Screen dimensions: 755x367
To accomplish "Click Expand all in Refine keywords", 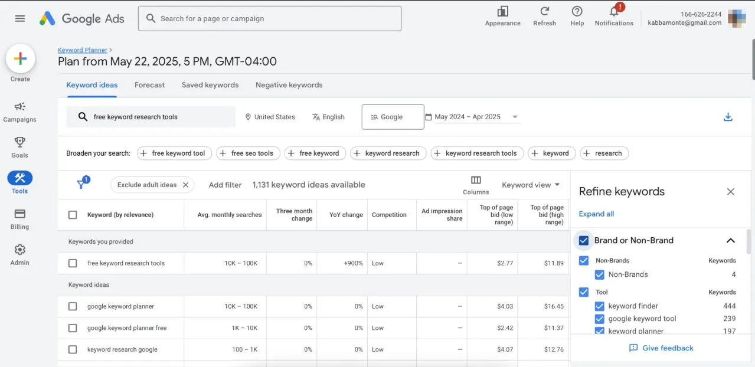I will pos(596,214).
